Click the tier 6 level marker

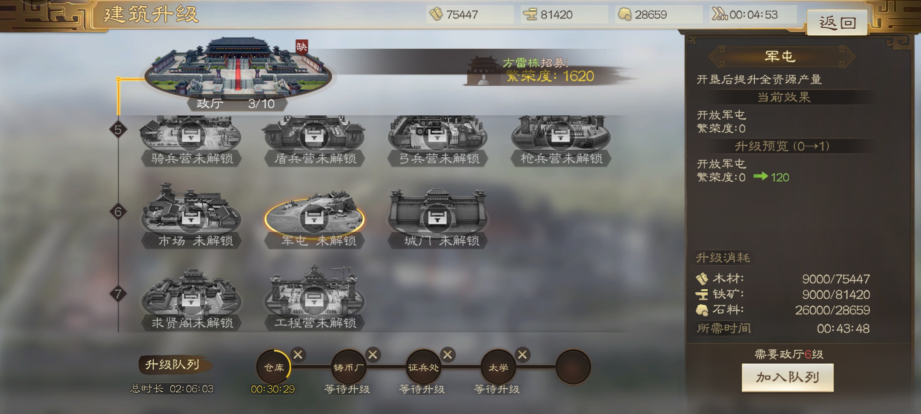point(118,212)
